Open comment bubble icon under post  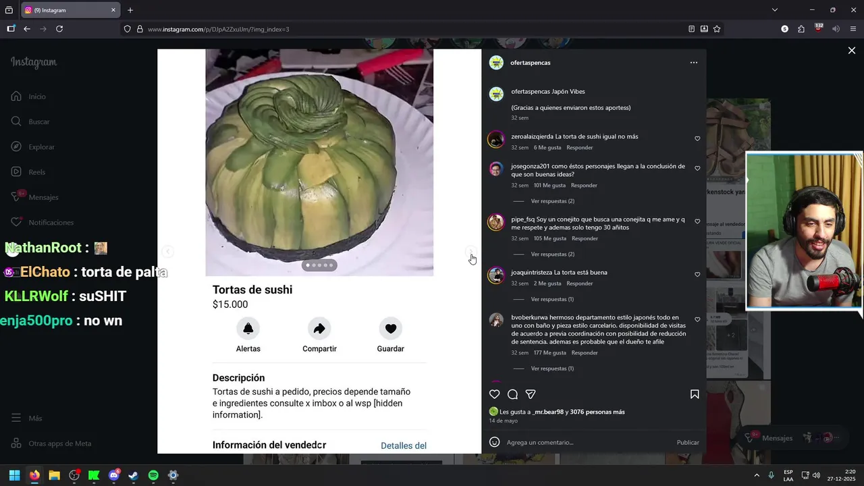[512, 394]
